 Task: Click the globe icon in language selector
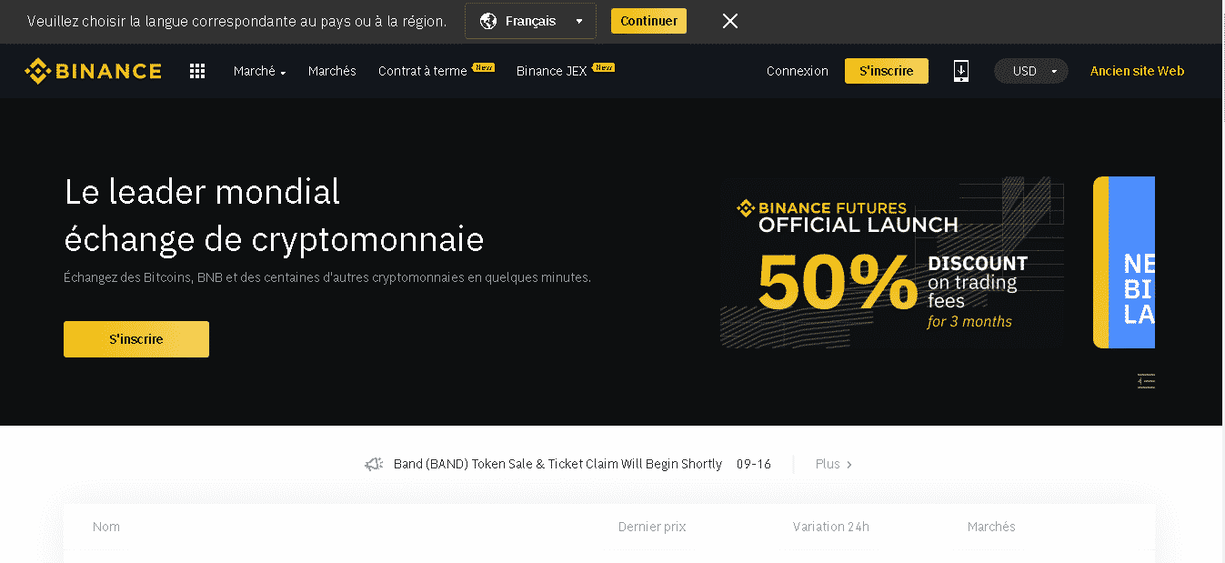(488, 21)
